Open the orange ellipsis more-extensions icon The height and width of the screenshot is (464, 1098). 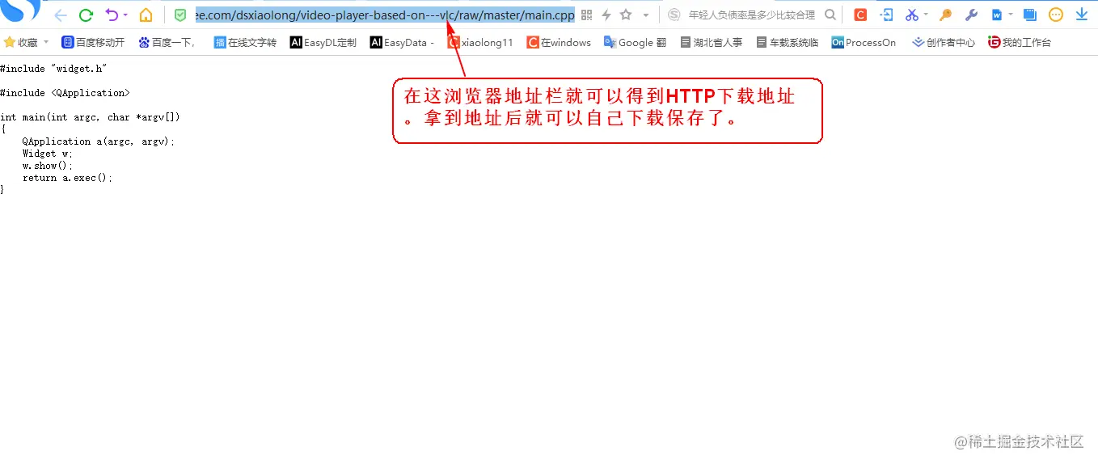pyautogui.click(x=1055, y=15)
